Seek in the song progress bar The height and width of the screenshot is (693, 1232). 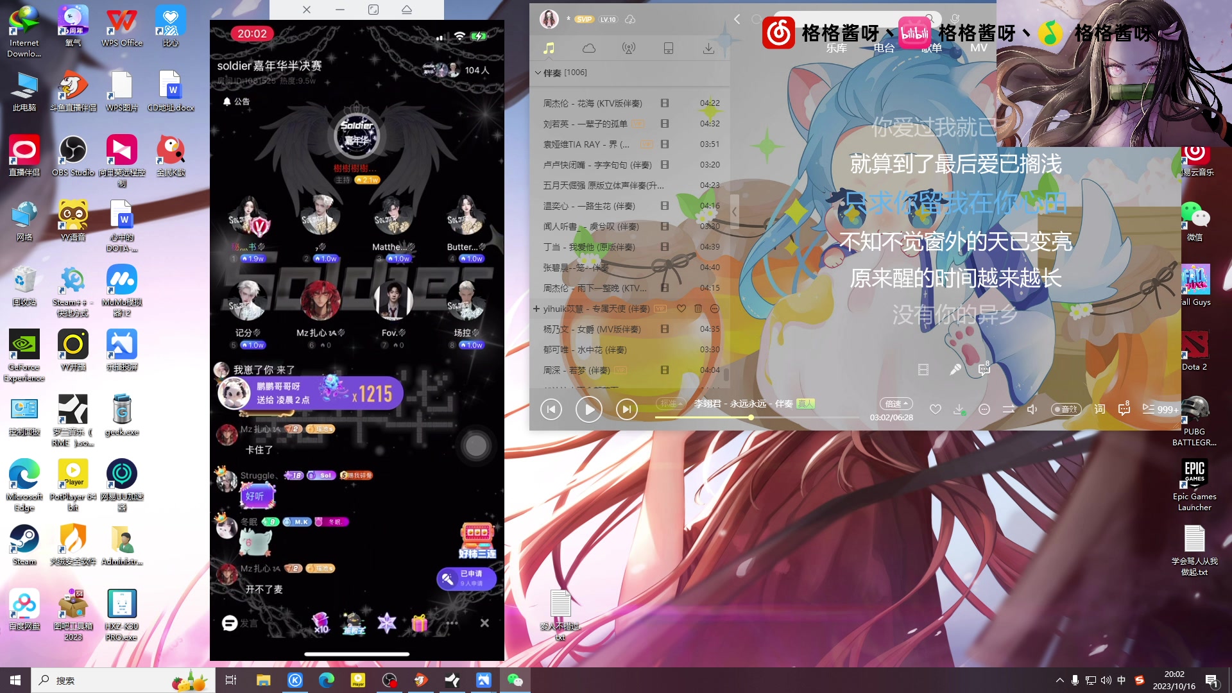(x=757, y=417)
